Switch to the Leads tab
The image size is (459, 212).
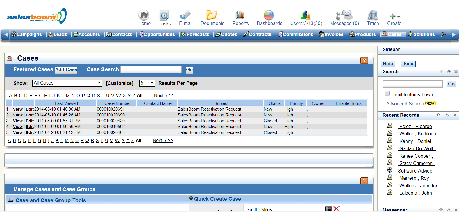[58, 34]
